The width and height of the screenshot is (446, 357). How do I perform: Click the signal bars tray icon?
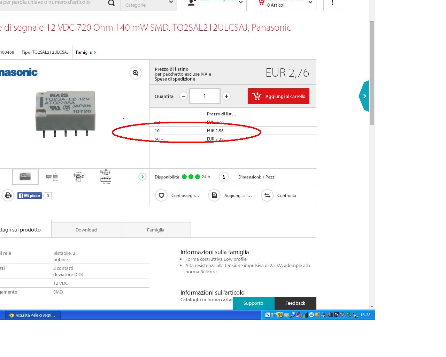(305, 315)
